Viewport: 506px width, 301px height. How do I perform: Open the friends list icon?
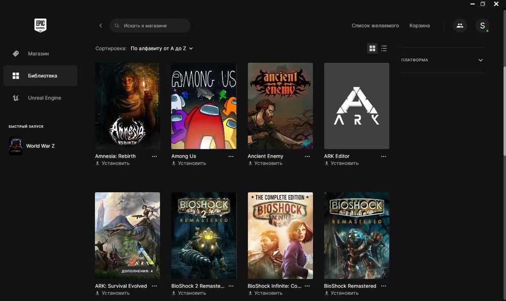coord(460,25)
